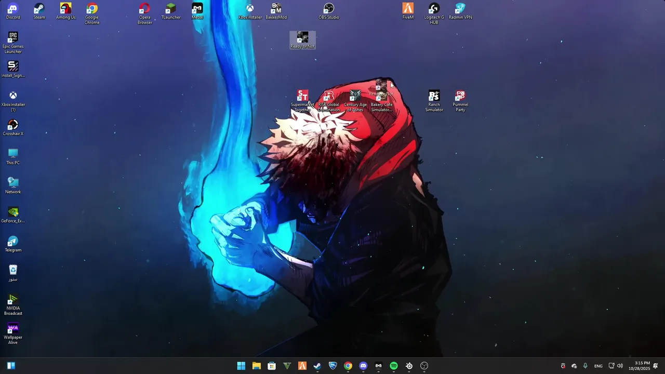665x374 pixels.
Task: Open the Windows Start menu
Action: tap(241, 366)
